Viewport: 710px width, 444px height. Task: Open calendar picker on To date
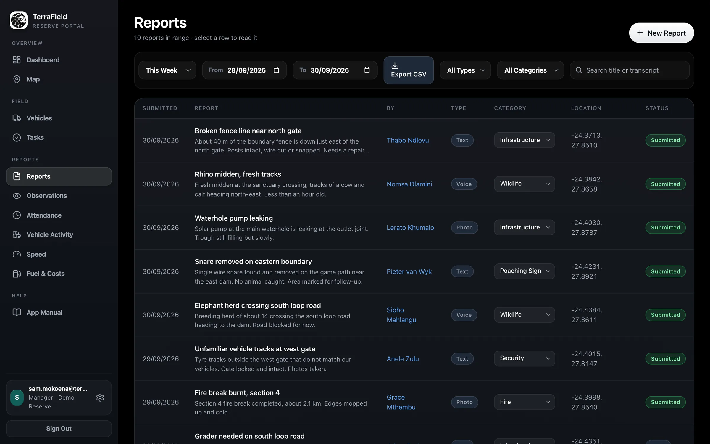tap(367, 70)
